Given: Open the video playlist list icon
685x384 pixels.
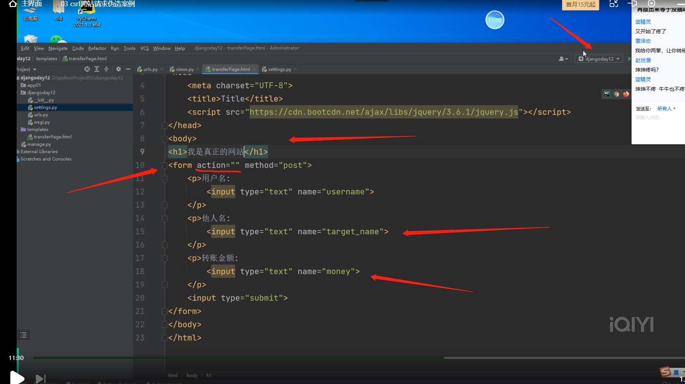Looking at the screenshot, I should [24, 335].
